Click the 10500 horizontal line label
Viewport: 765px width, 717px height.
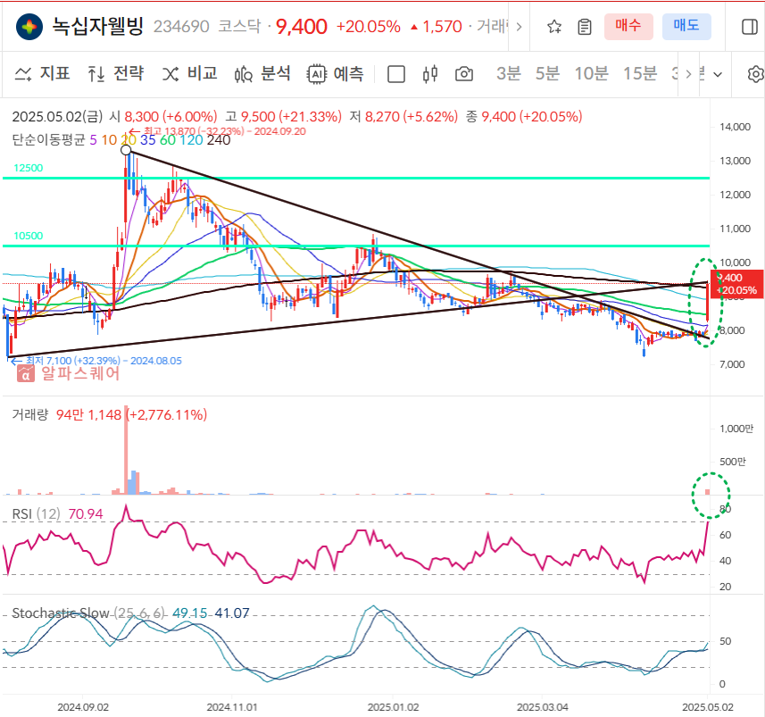point(29,236)
